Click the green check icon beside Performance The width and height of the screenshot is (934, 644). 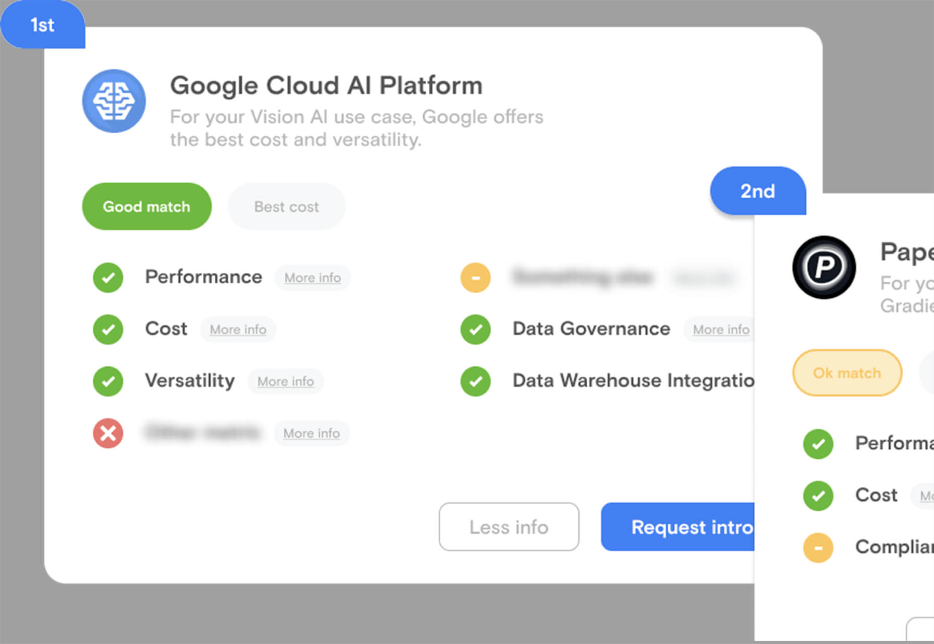click(108, 278)
